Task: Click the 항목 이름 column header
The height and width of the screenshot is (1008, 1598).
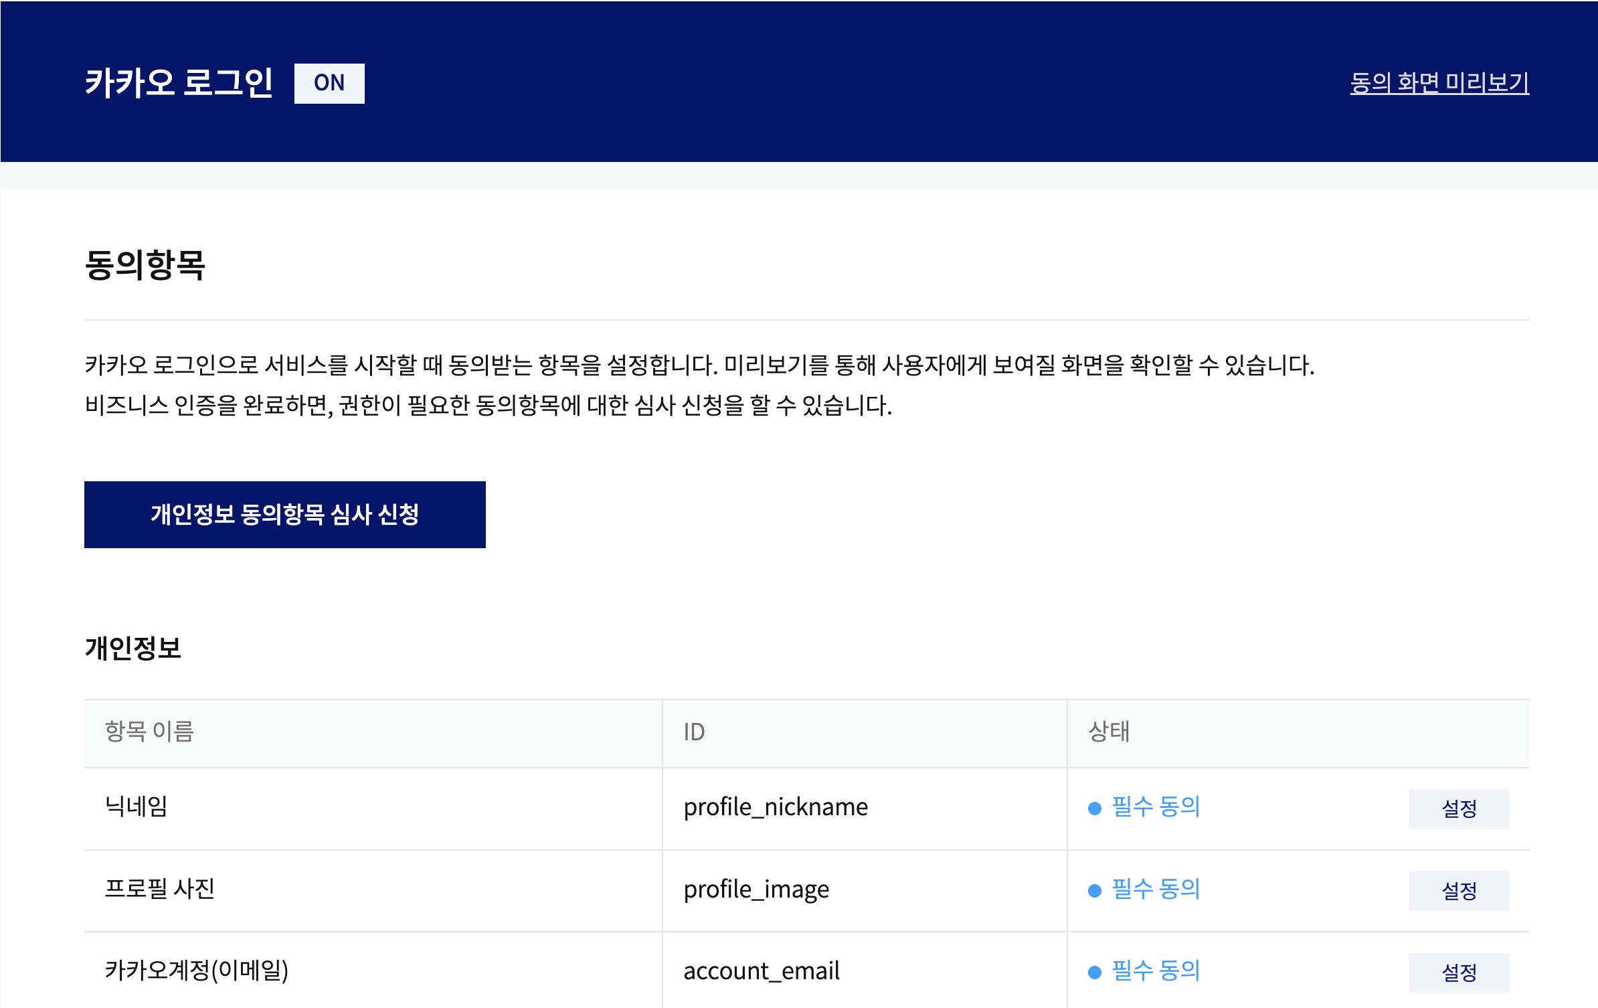Action: pos(149,732)
